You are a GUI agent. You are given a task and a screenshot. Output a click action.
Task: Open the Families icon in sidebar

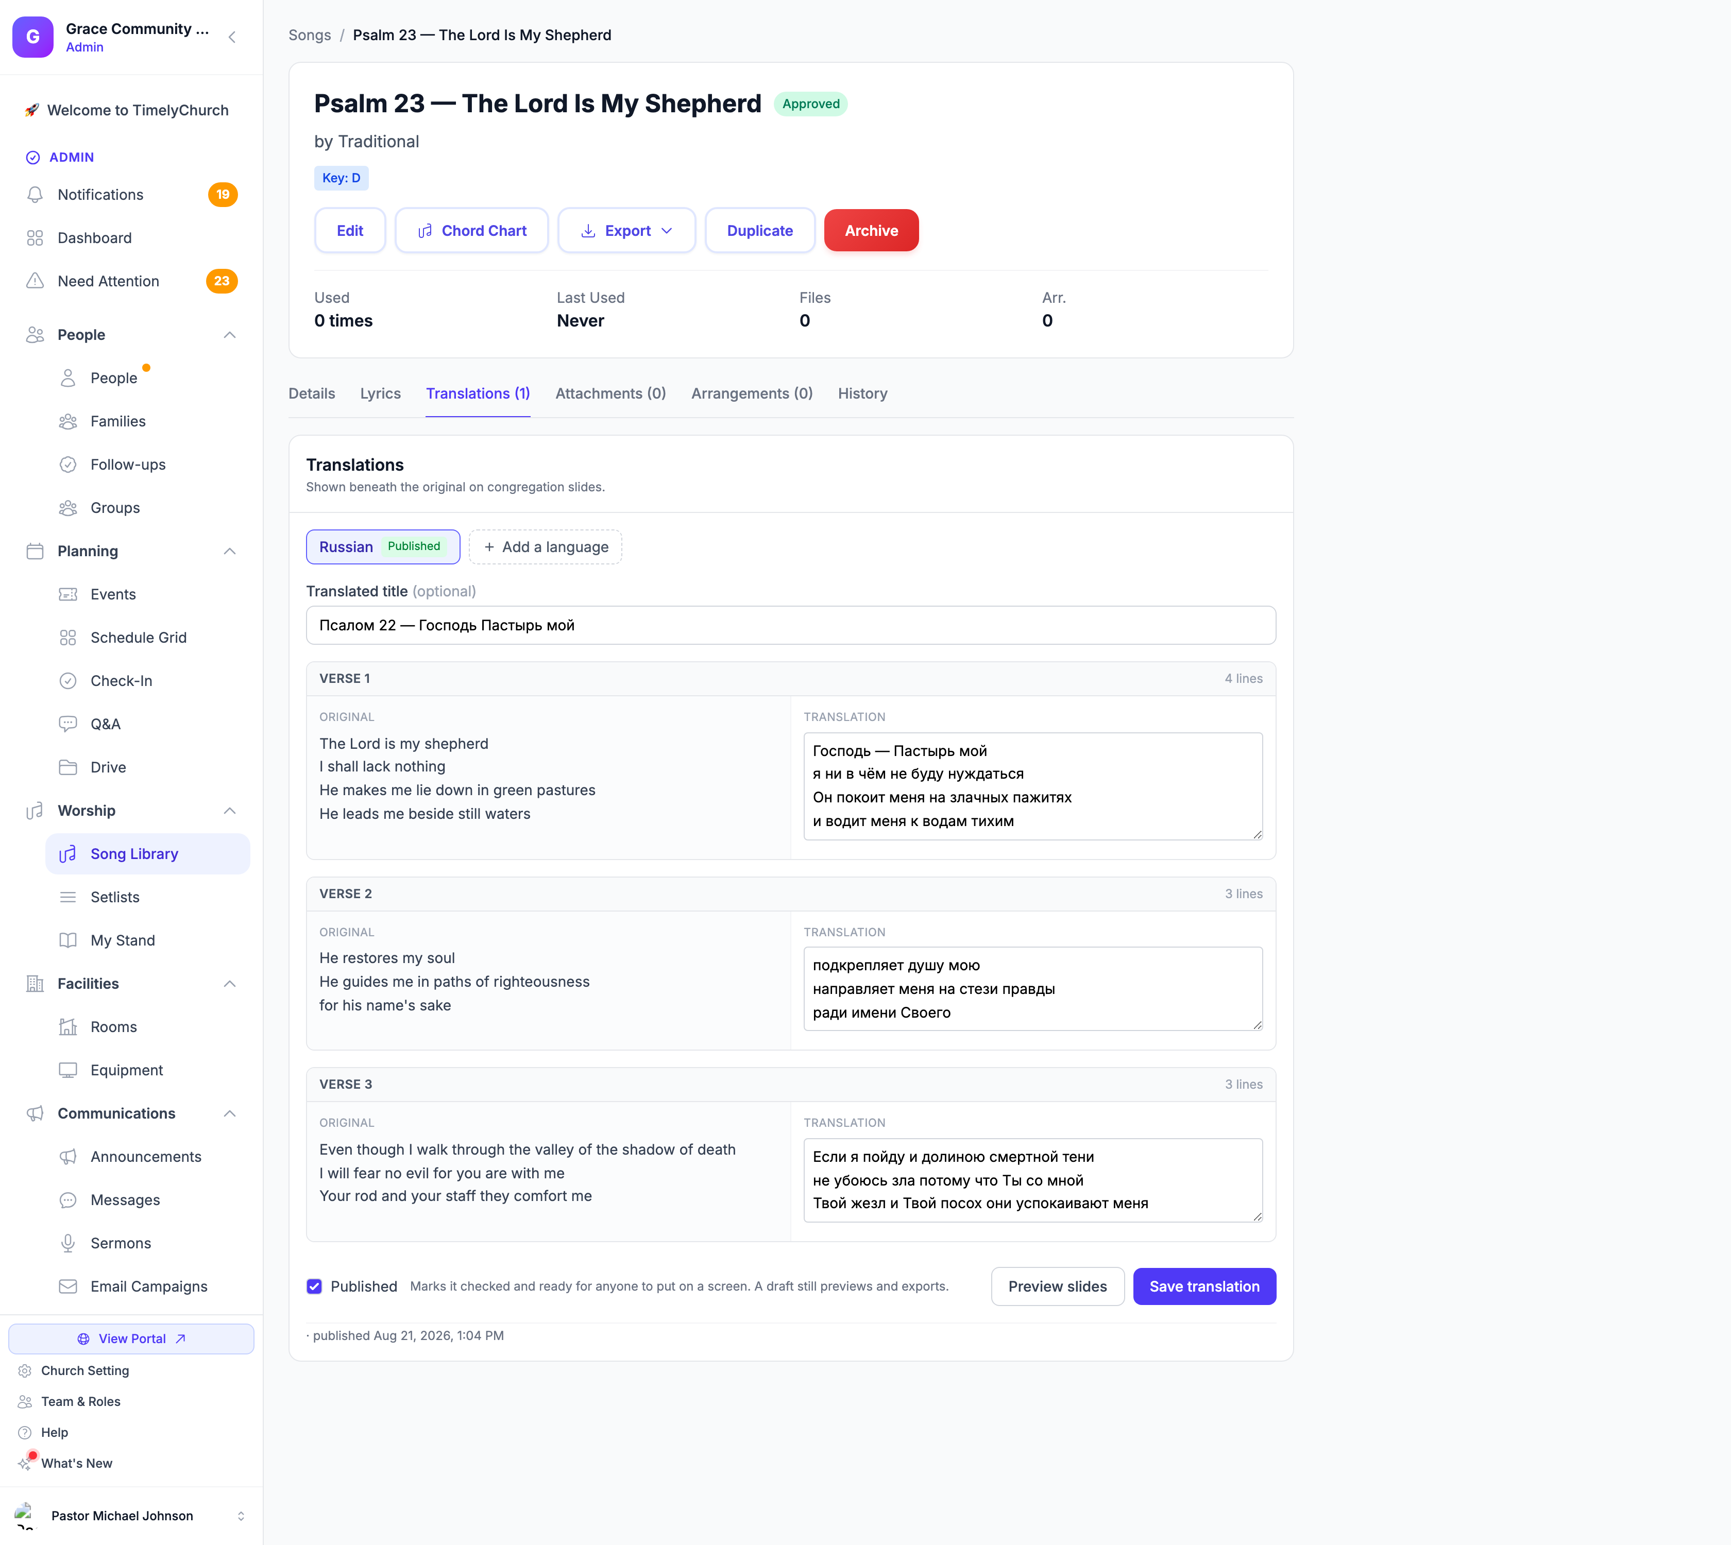click(68, 421)
